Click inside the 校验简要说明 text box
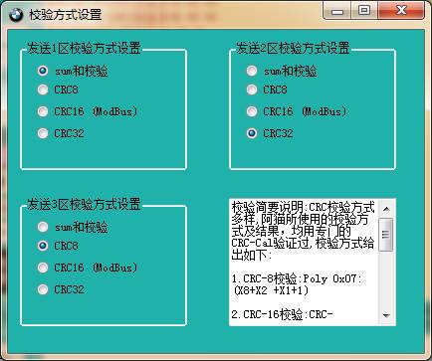The height and width of the screenshot is (361, 432). point(304,262)
